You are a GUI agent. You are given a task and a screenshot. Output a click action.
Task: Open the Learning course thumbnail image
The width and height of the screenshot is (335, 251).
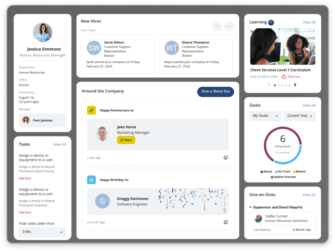pos(283,46)
